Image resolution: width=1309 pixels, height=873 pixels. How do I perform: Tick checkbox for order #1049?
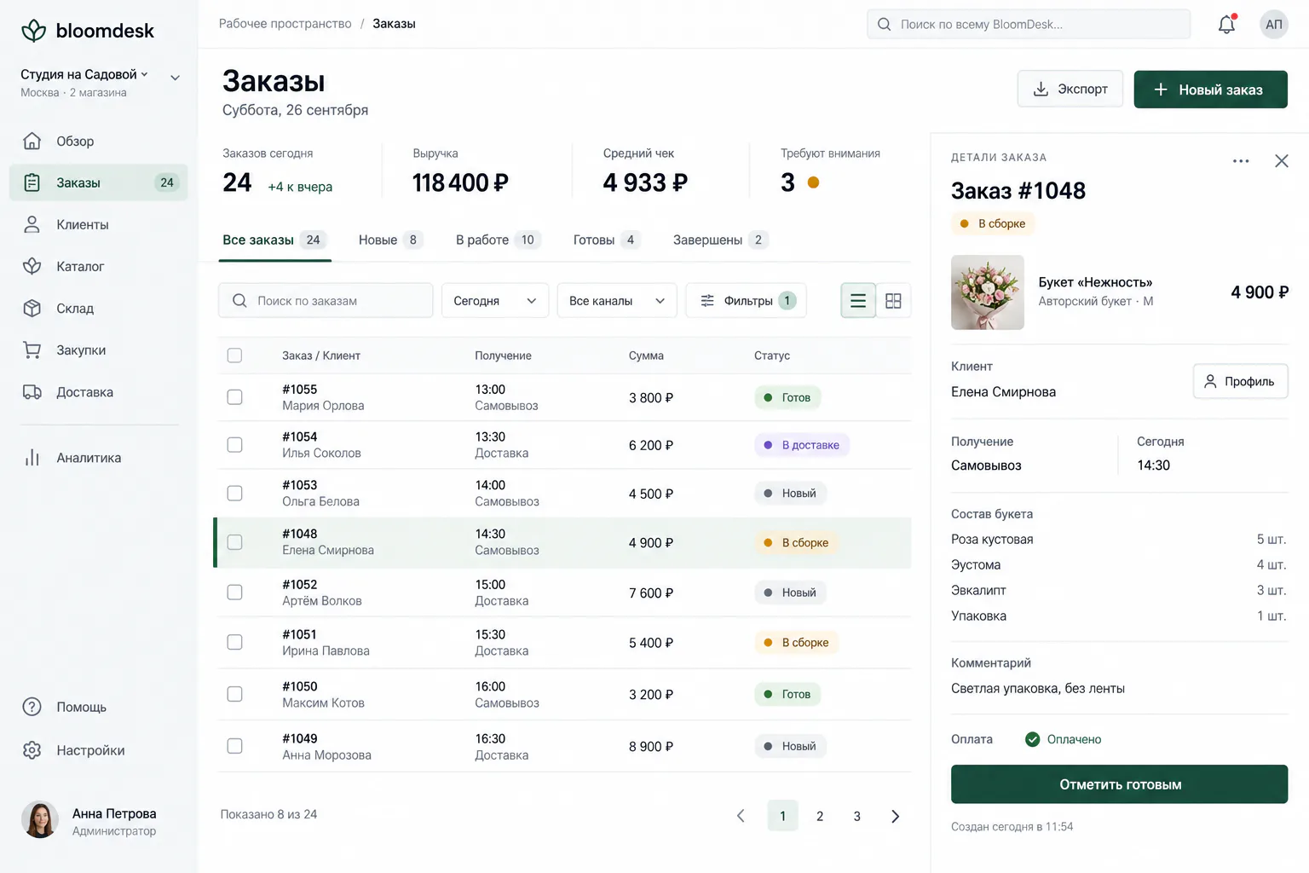[234, 746]
